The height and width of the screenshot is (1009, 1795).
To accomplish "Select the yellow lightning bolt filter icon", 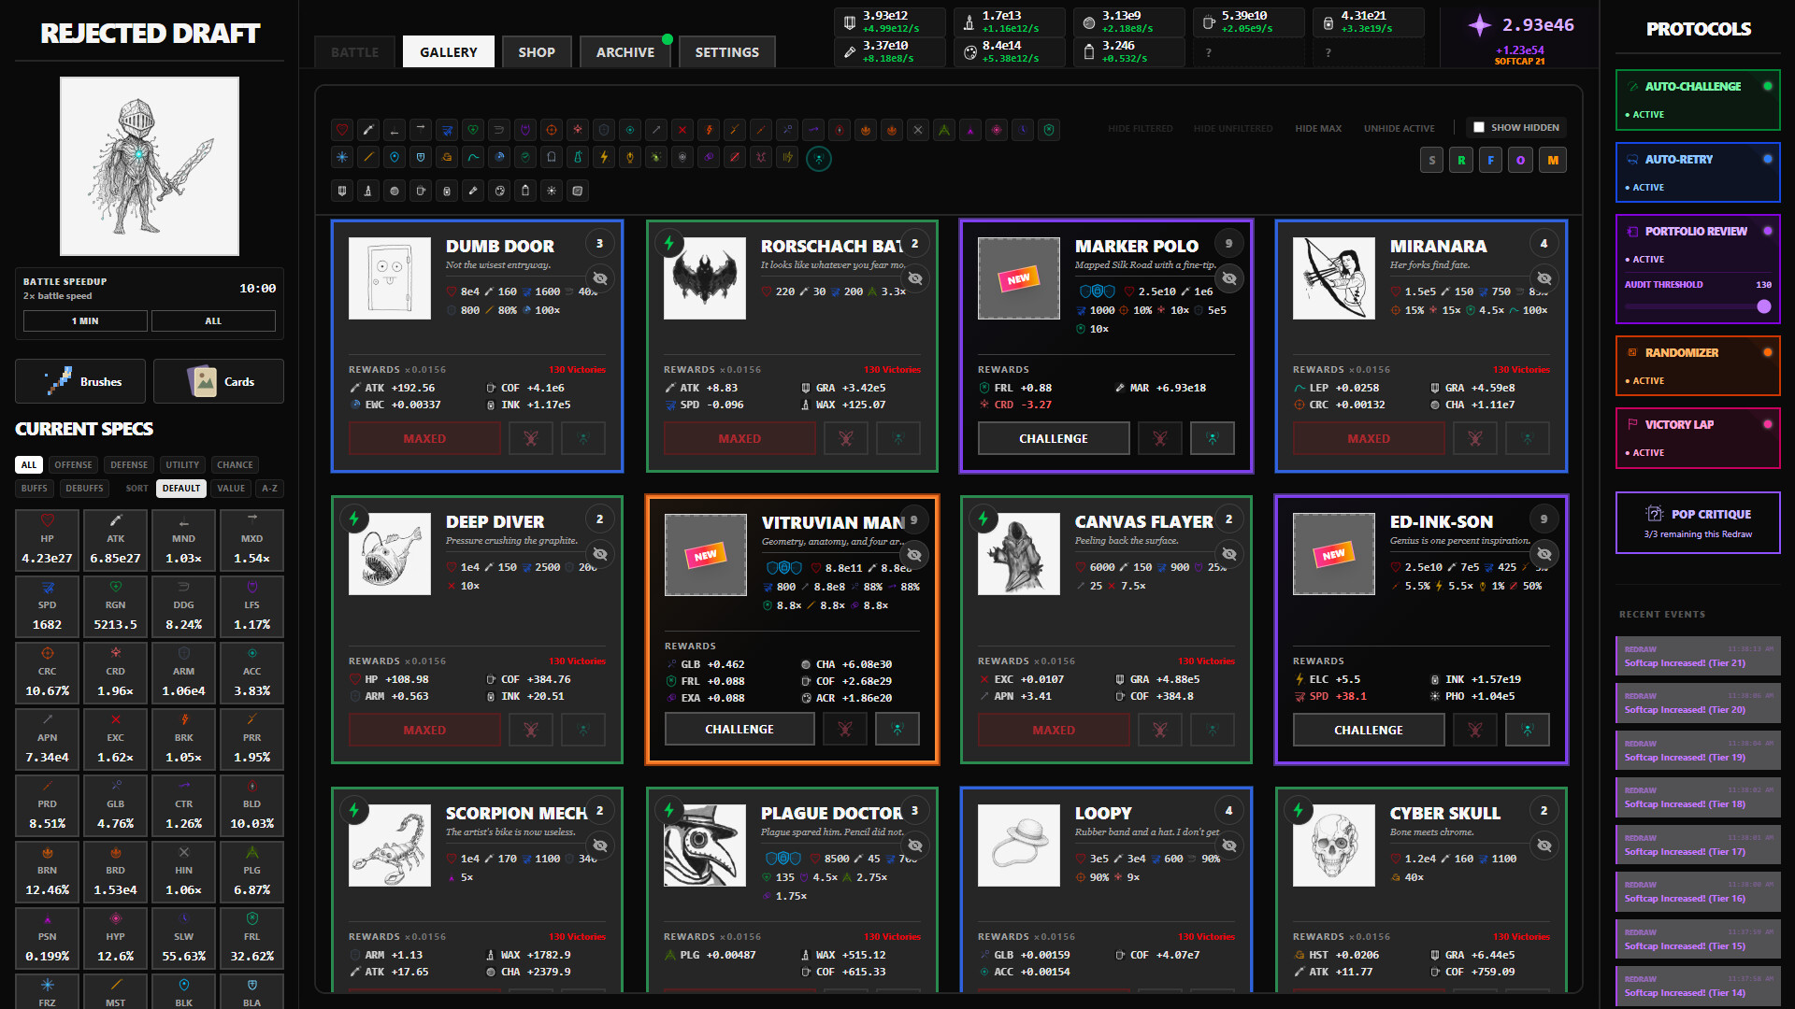I will click(604, 157).
